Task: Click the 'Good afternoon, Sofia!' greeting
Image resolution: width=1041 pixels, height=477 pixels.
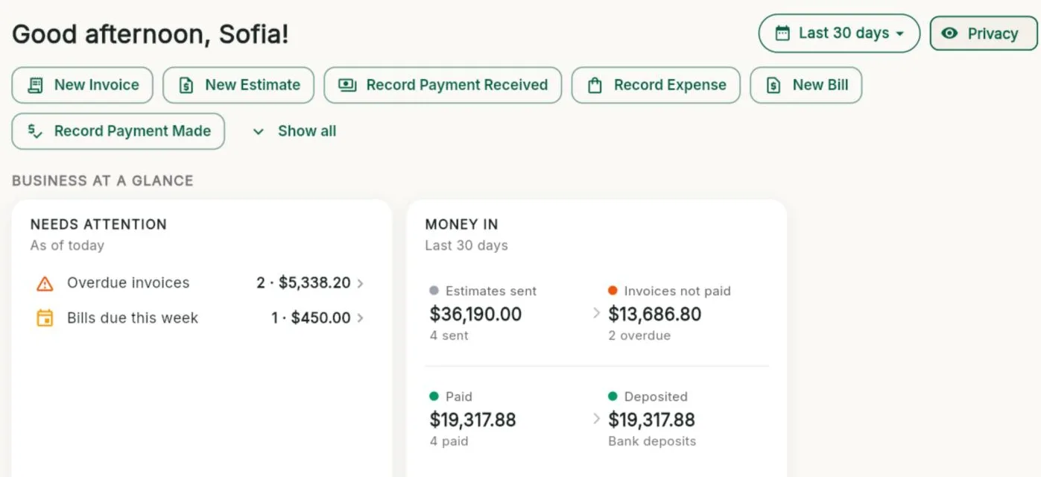Action: click(151, 34)
